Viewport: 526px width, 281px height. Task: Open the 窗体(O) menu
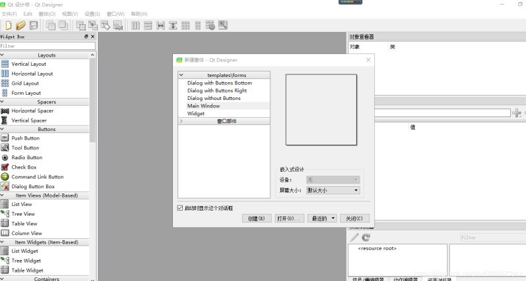[47, 14]
